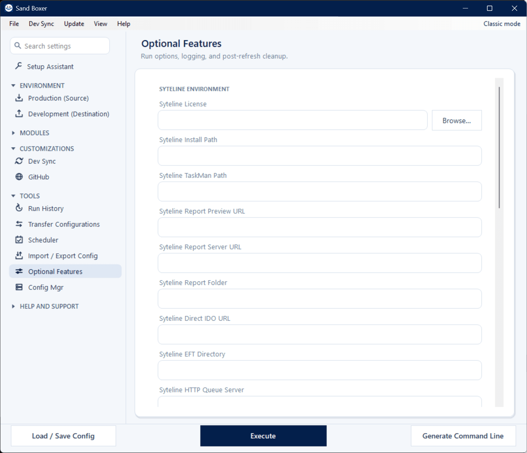The height and width of the screenshot is (453, 527).
Task: Open Scheduler label
Action: coord(43,240)
